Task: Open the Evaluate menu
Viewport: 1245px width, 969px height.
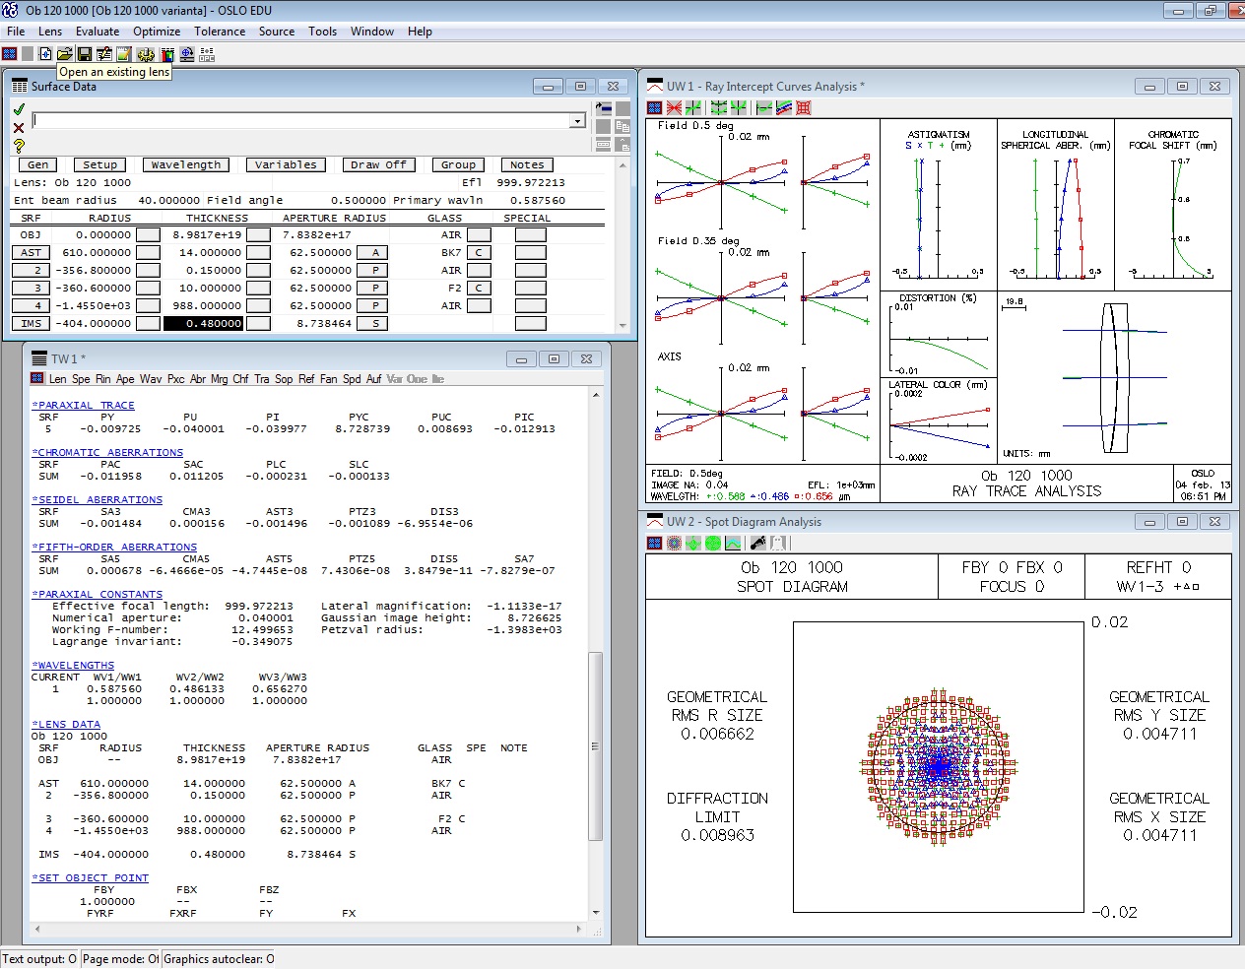Action: point(98,32)
